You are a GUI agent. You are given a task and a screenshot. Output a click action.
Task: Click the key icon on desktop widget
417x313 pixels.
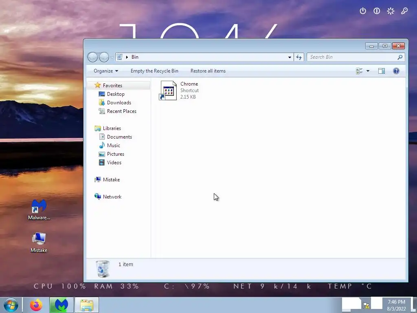[x=404, y=11]
